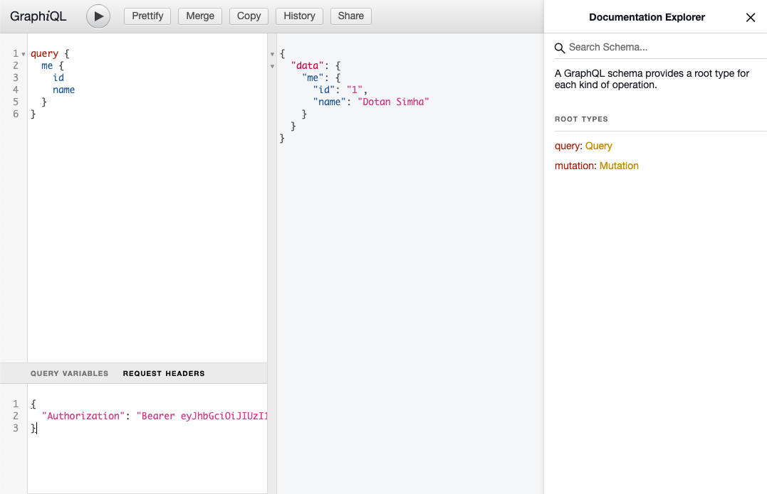Open the Query root type link

[x=599, y=146]
